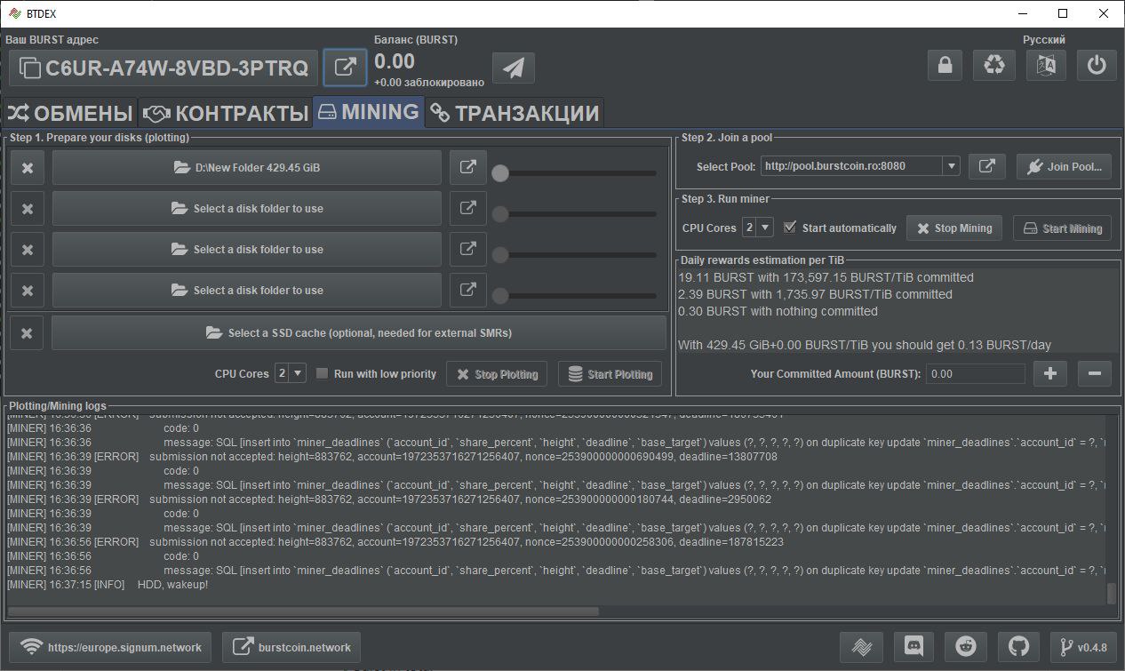Change language with the translate icon

[x=1046, y=66]
